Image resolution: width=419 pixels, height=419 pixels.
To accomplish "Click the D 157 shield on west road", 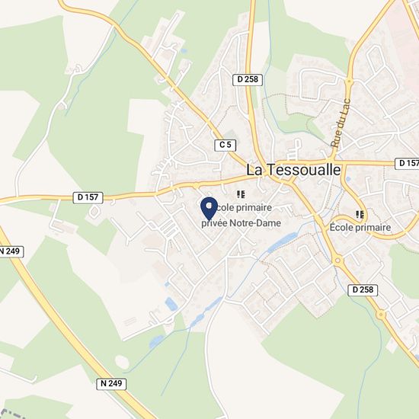I will tap(88, 197).
